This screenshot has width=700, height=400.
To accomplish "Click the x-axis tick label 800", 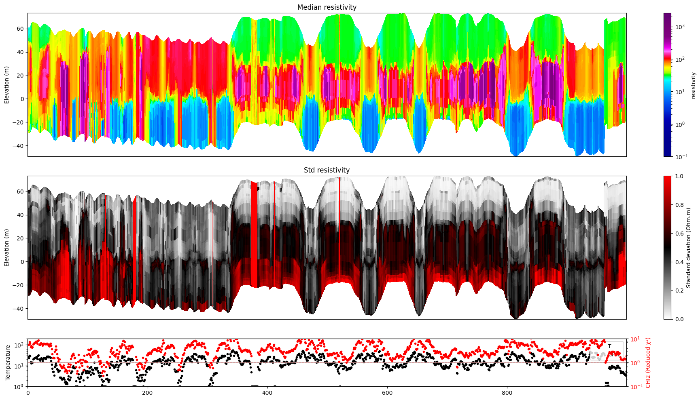I will point(507,392).
